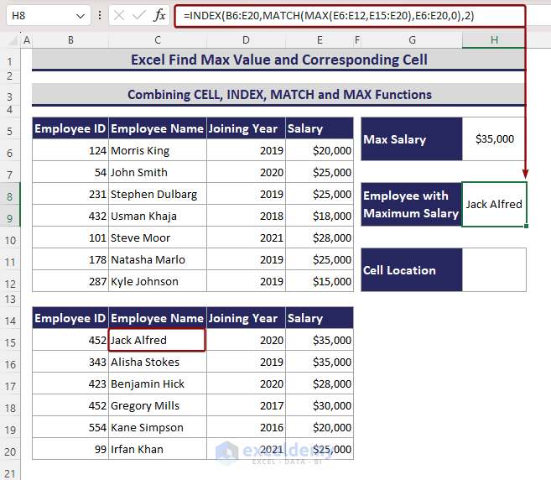Select the Irfan Khan salary cell

pyautogui.click(x=320, y=450)
